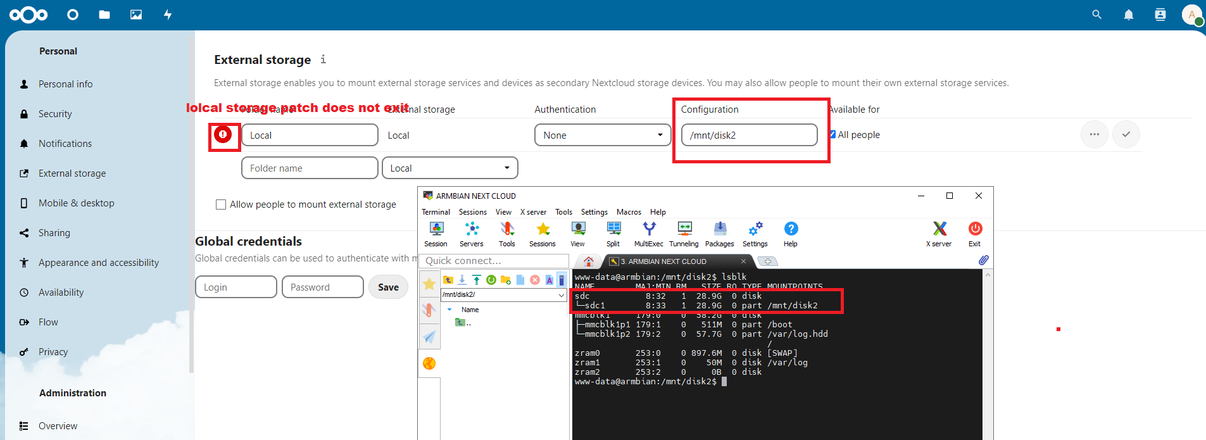Open the Photos app icon

(136, 15)
